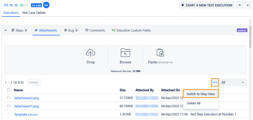Check the box for Attachment2.png
The image size is (253, 120).
click(8, 98)
